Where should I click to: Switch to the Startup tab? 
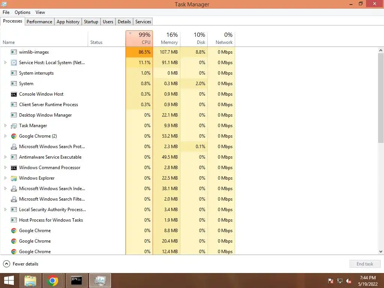tap(91, 21)
